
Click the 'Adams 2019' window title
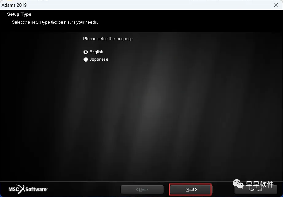14,5
